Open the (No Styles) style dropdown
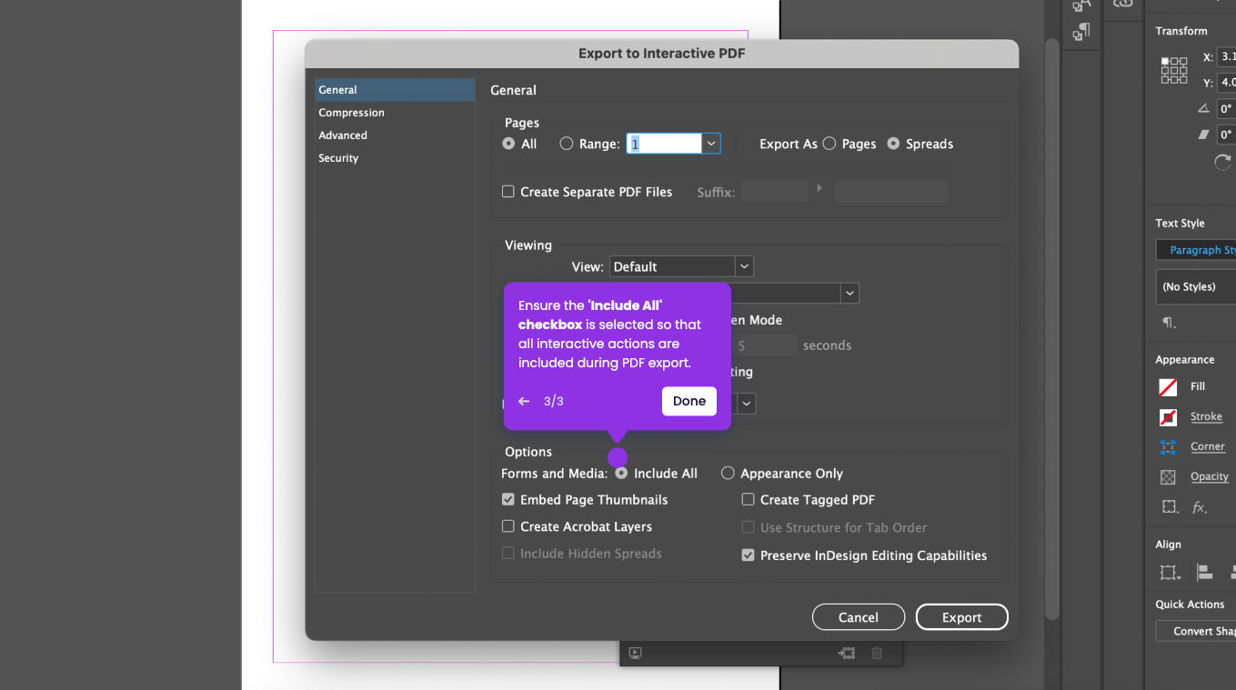Image resolution: width=1236 pixels, height=690 pixels. [x=1196, y=286]
